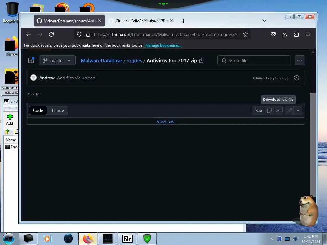
Task: Select the Blame view tab
Action: pos(58,110)
